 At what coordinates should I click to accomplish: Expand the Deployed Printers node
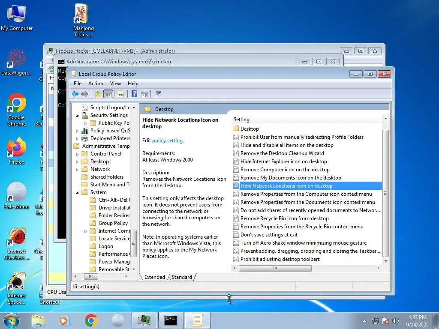coord(77,138)
